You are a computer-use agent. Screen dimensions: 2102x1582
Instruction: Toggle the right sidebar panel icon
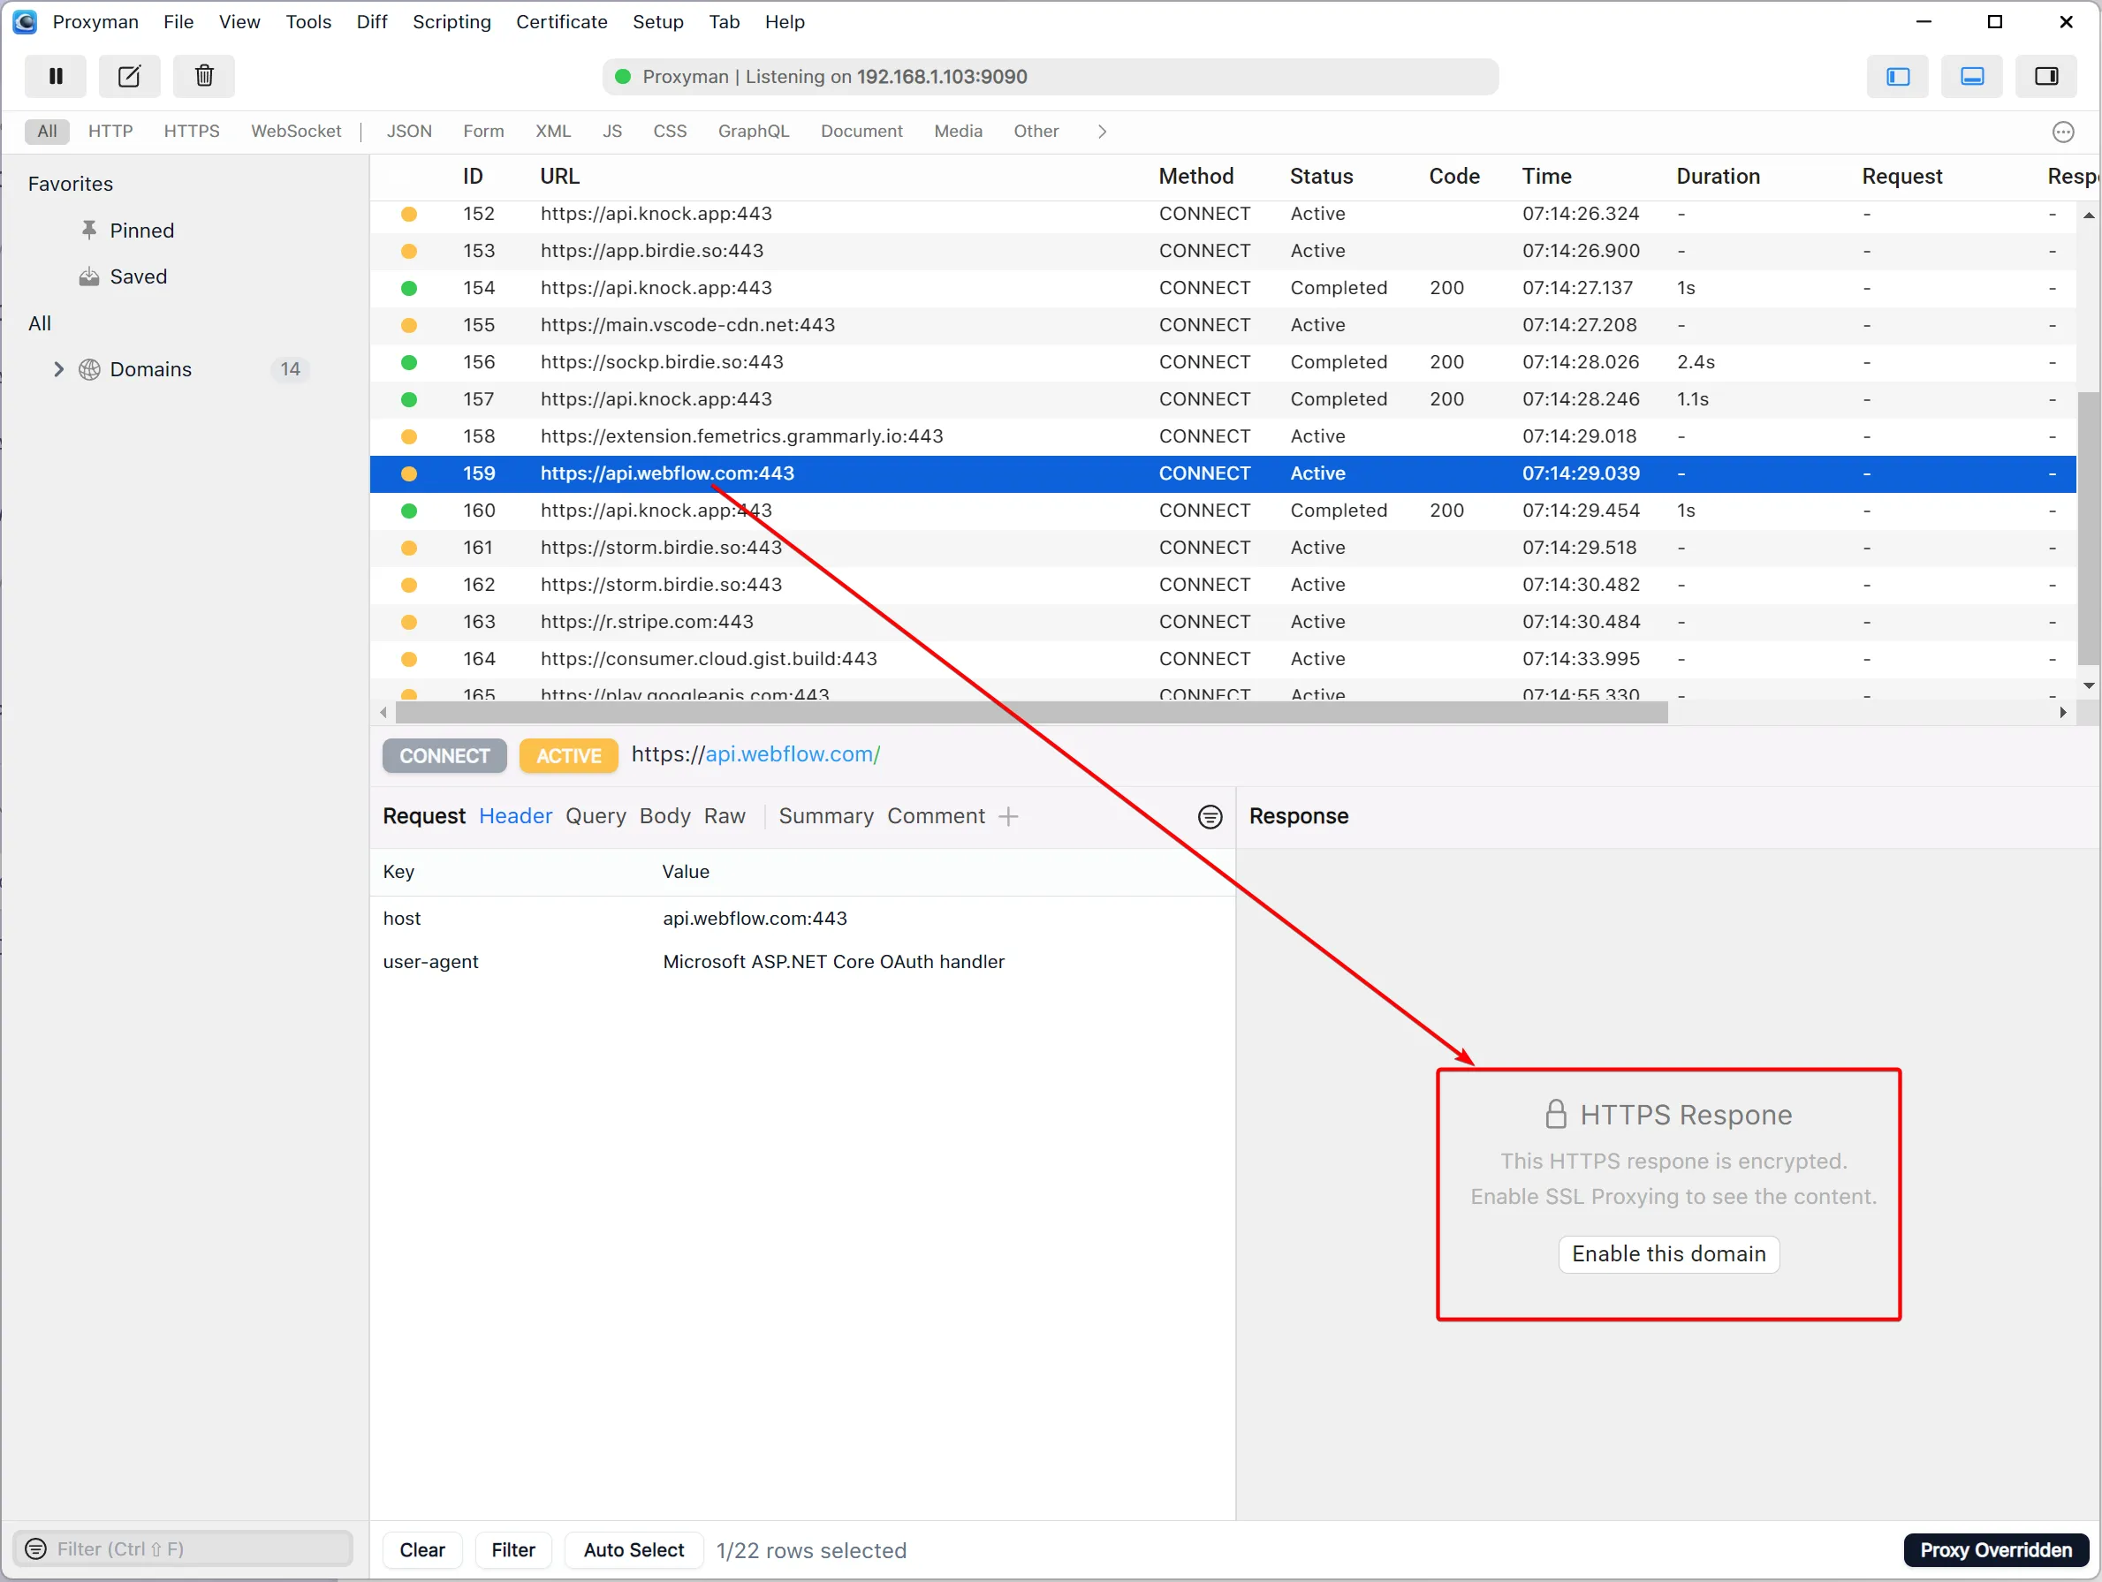point(2047,76)
